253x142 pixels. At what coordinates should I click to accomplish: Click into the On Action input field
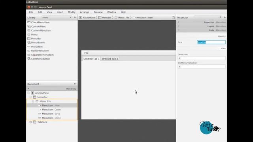(x=203, y=58)
